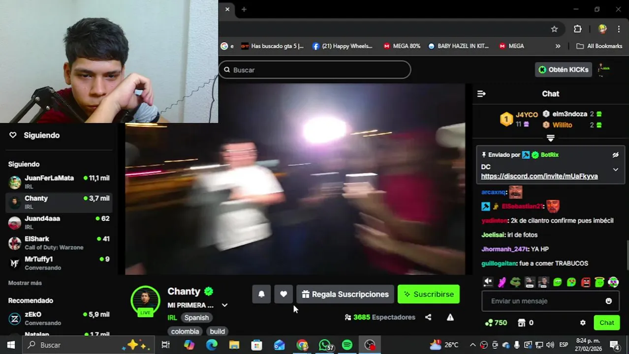Viewport: 629px width, 354px height.
Task: Pick the green halo angel emote
Action: click(599, 282)
